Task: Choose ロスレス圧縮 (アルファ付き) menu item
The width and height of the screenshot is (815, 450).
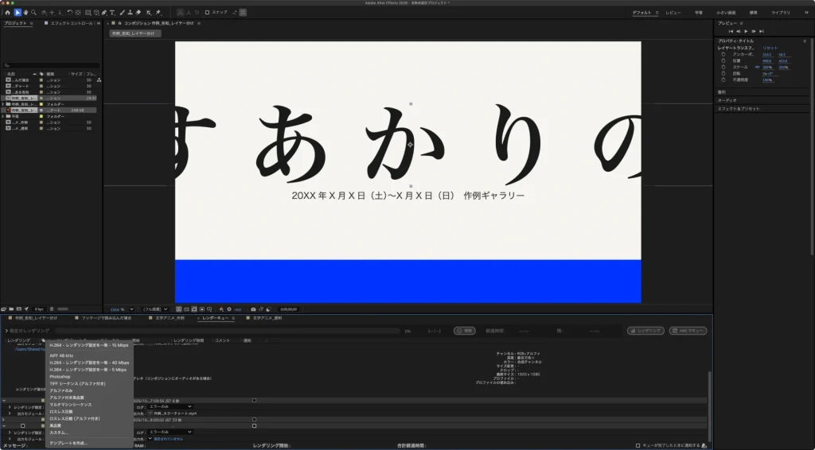Action: pyautogui.click(x=74, y=418)
